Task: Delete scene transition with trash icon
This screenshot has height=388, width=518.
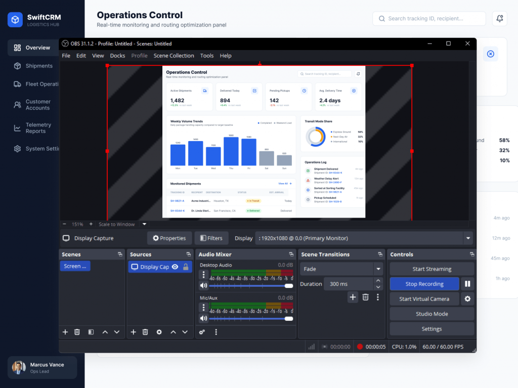Action: click(x=365, y=297)
